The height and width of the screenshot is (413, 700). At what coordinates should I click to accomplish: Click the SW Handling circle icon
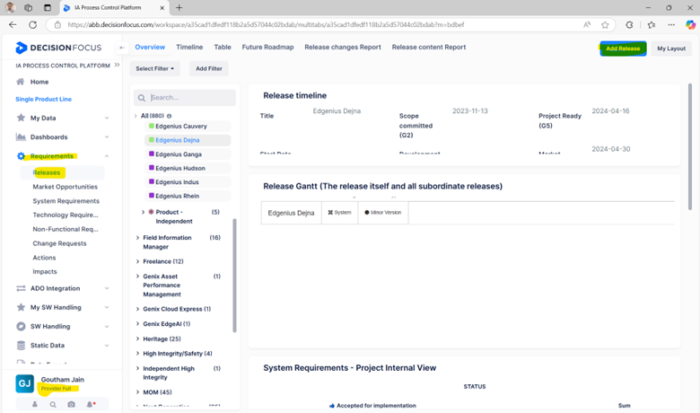coord(21,327)
